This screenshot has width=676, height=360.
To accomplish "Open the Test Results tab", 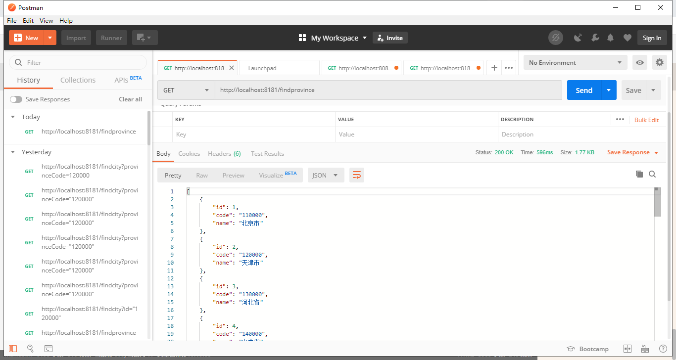I will point(267,154).
